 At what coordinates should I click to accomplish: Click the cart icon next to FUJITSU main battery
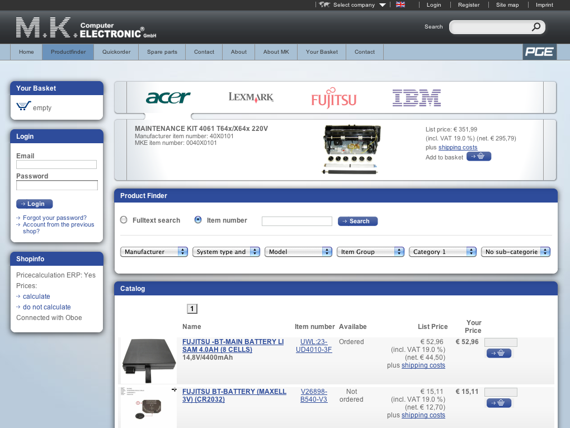498,353
